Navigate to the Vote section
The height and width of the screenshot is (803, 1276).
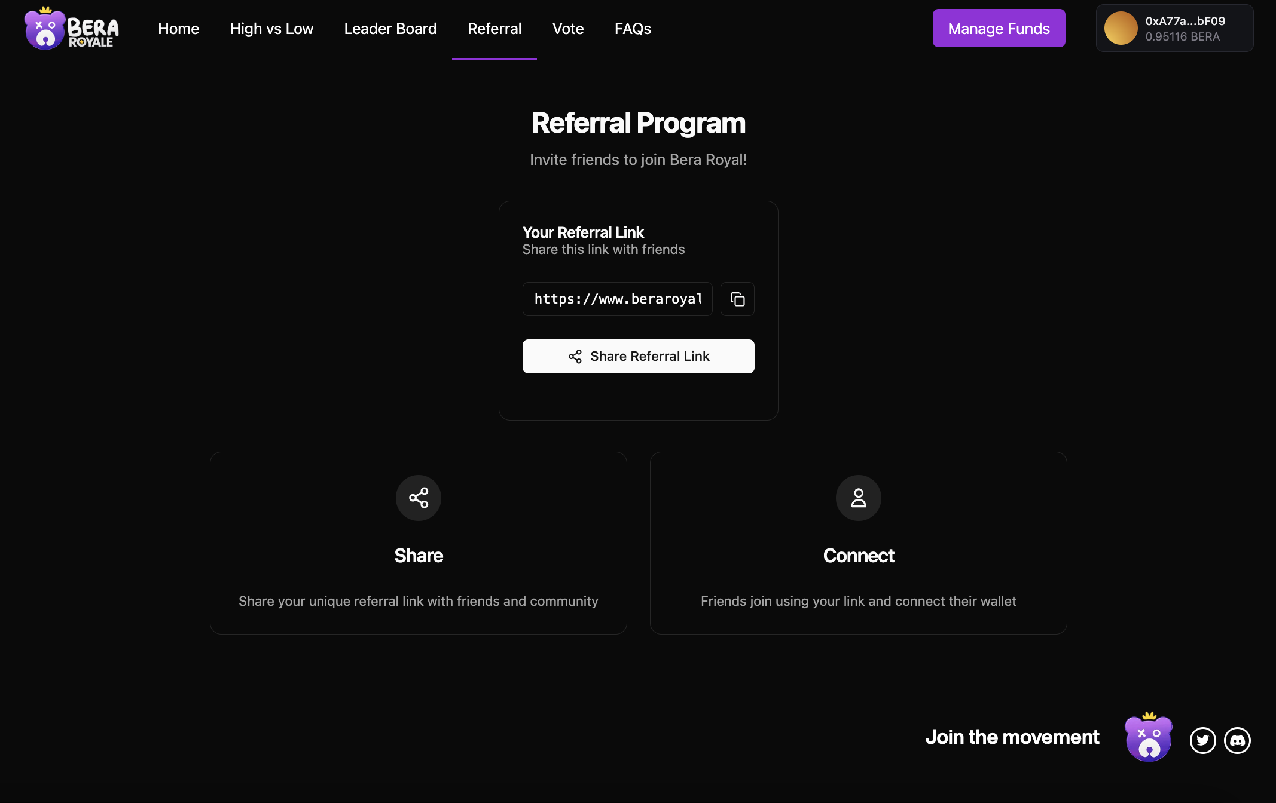coord(567,28)
